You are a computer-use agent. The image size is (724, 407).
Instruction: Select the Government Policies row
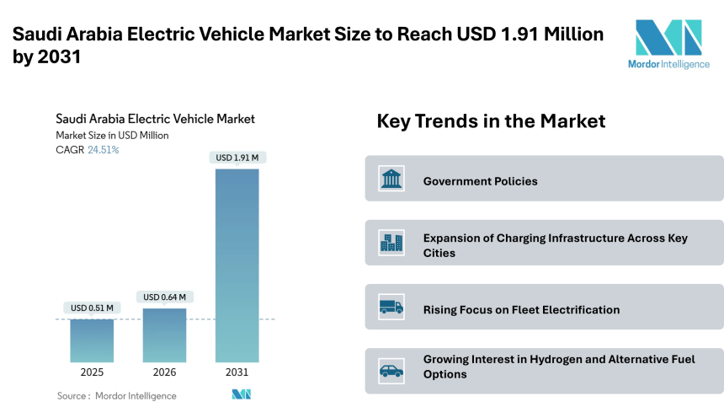click(544, 179)
